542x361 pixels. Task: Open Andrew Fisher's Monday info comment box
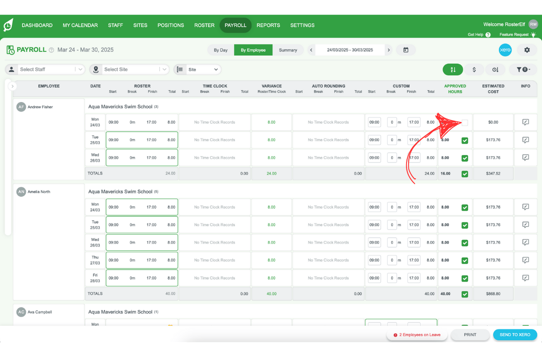click(x=525, y=122)
